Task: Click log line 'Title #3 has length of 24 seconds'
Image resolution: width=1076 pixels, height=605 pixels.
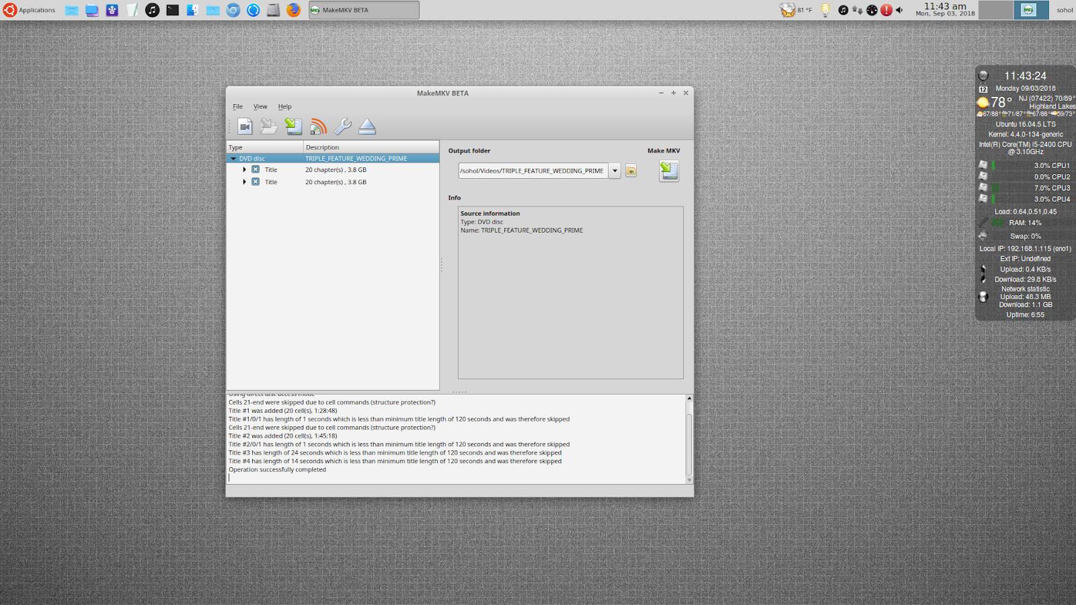Action: click(395, 452)
